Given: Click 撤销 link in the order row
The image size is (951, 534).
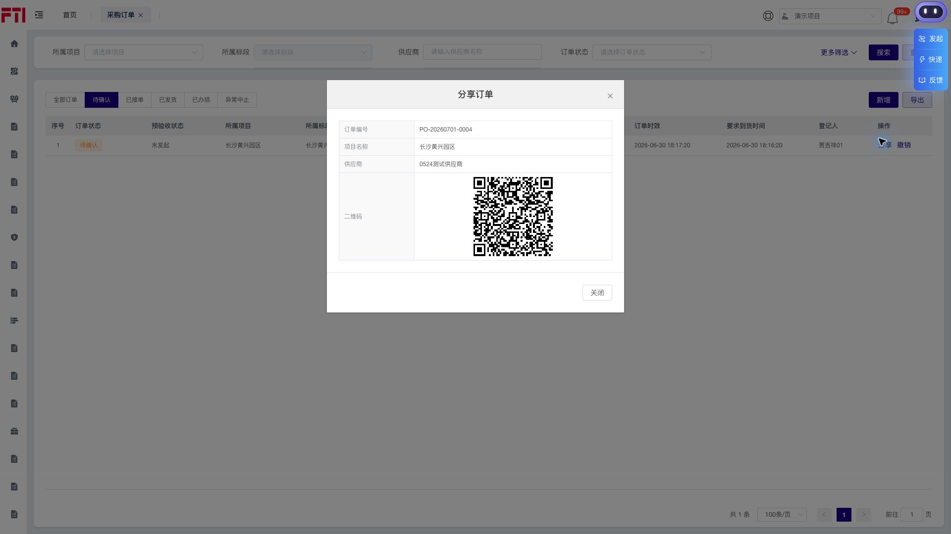Looking at the screenshot, I should pyautogui.click(x=904, y=145).
